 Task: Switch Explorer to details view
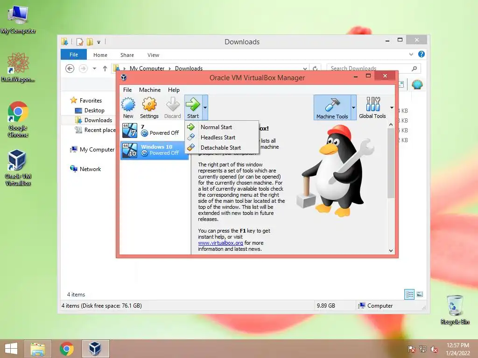pos(409,294)
